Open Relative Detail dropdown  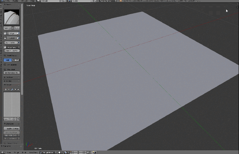click(12, 138)
